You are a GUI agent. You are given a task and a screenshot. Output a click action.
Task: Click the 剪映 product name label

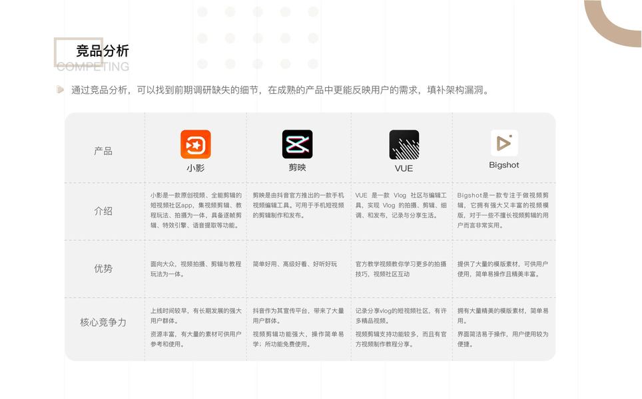coord(297,167)
